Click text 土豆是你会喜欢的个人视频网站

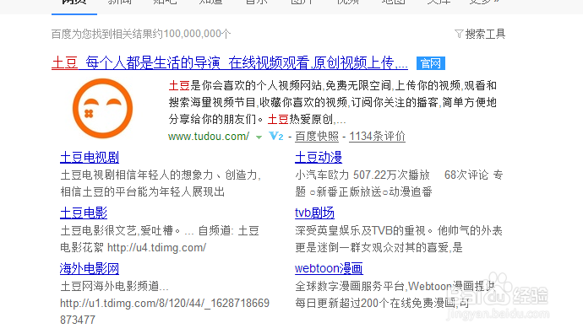(x=245, y=86)
